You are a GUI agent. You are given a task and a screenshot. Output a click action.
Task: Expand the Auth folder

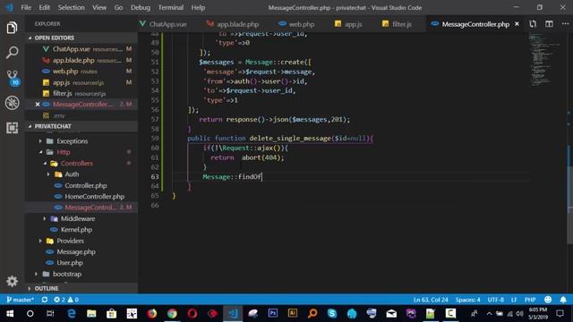(x=72, y=174)
